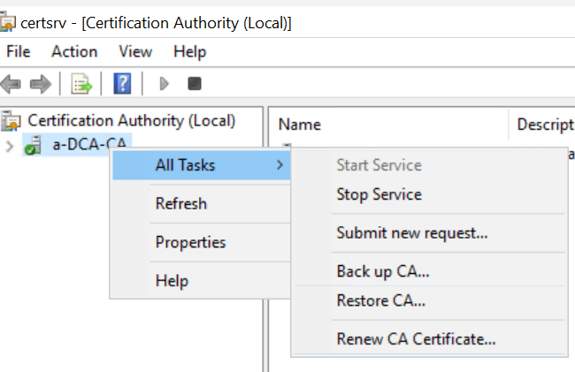Click the Start Service play icon
The image size is (575, 372).
coord(164,84)
